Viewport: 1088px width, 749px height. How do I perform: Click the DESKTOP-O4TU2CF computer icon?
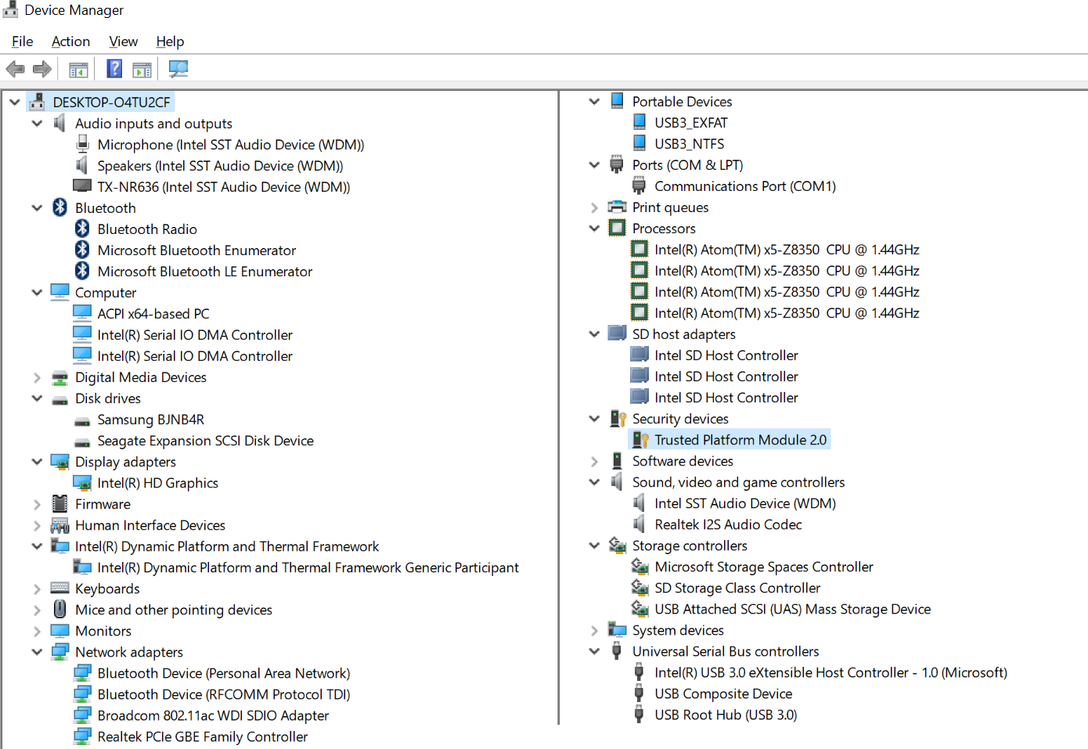(37, 101)
